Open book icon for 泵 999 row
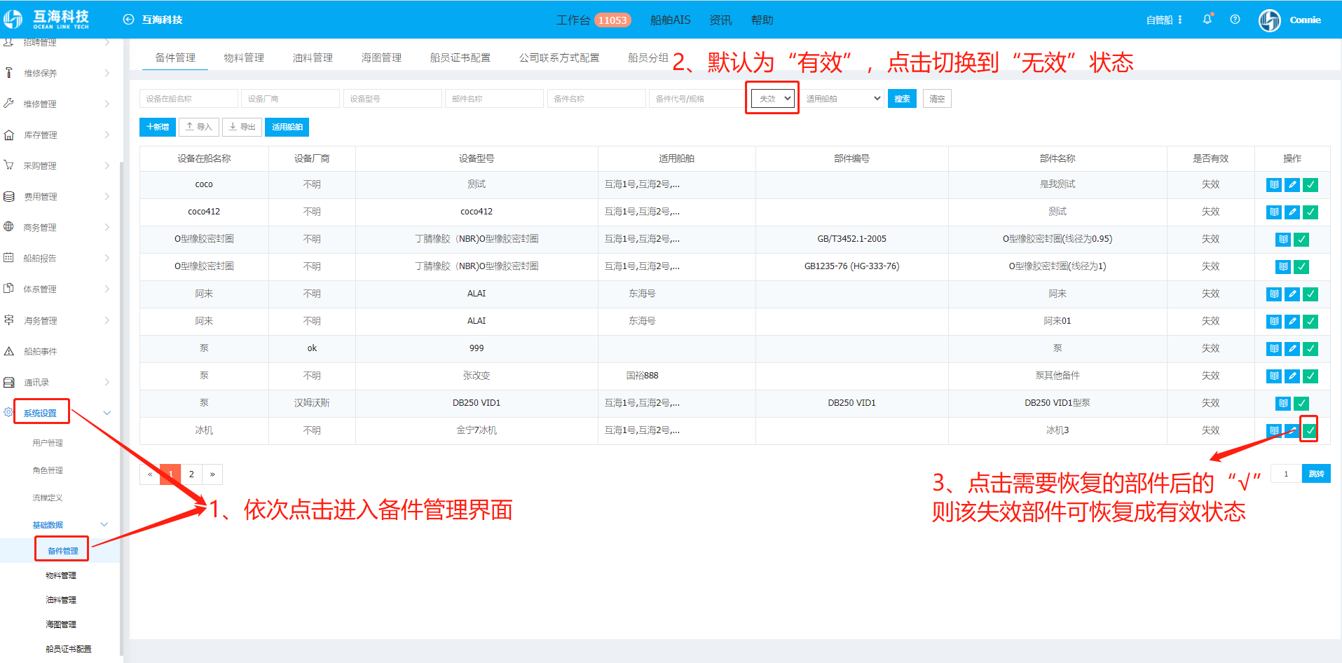Viewport: 1342px width, 663px height. pos(1274,349)
